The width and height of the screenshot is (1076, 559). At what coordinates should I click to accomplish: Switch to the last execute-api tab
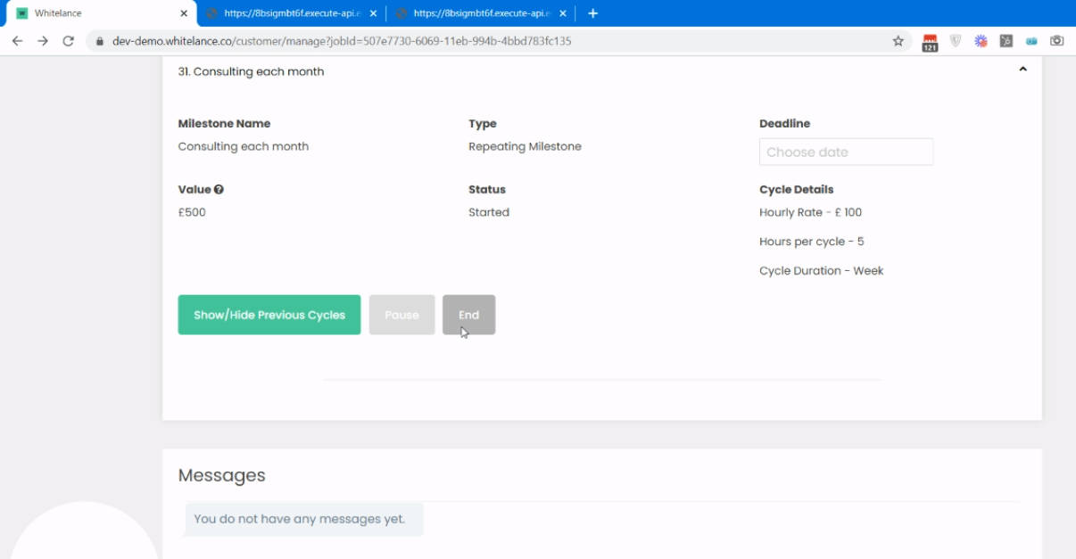480,13
